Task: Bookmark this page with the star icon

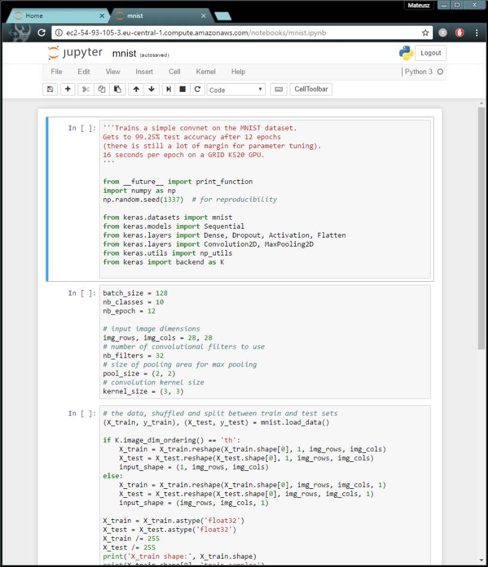Action: tap(425, 33)
